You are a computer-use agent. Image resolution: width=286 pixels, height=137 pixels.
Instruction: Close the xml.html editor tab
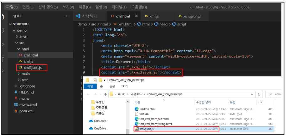(136, 16)
